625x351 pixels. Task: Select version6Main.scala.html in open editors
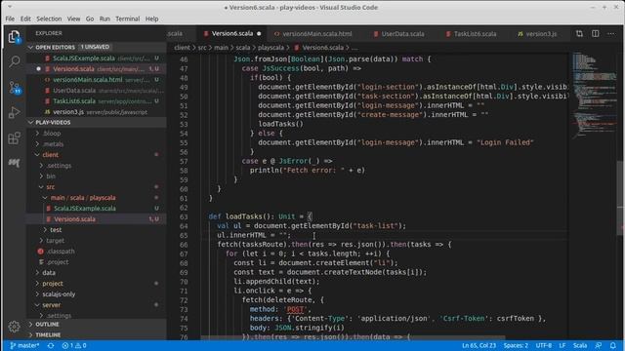pyautogui.click(x=97, y=80)
